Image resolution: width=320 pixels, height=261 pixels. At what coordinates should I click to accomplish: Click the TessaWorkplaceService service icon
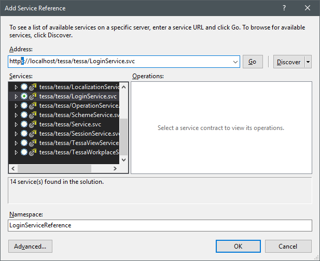pos(32,152)
